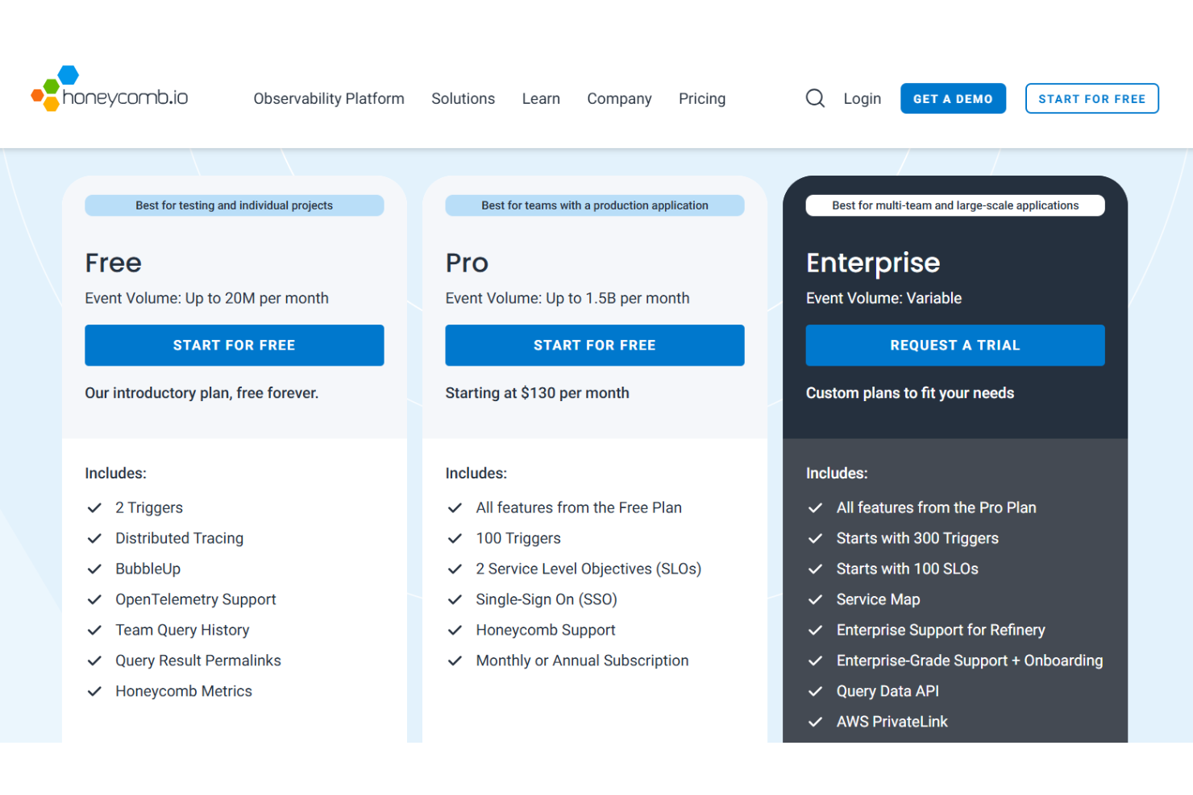Go to the Pricing page
1193x795 pixels.
(702, 98)
